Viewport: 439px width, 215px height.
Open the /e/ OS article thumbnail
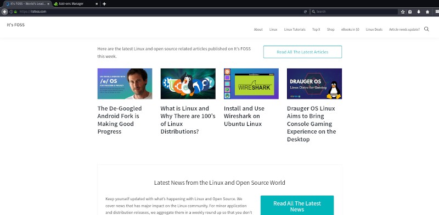pyautogui.click(x=125, y=84)
